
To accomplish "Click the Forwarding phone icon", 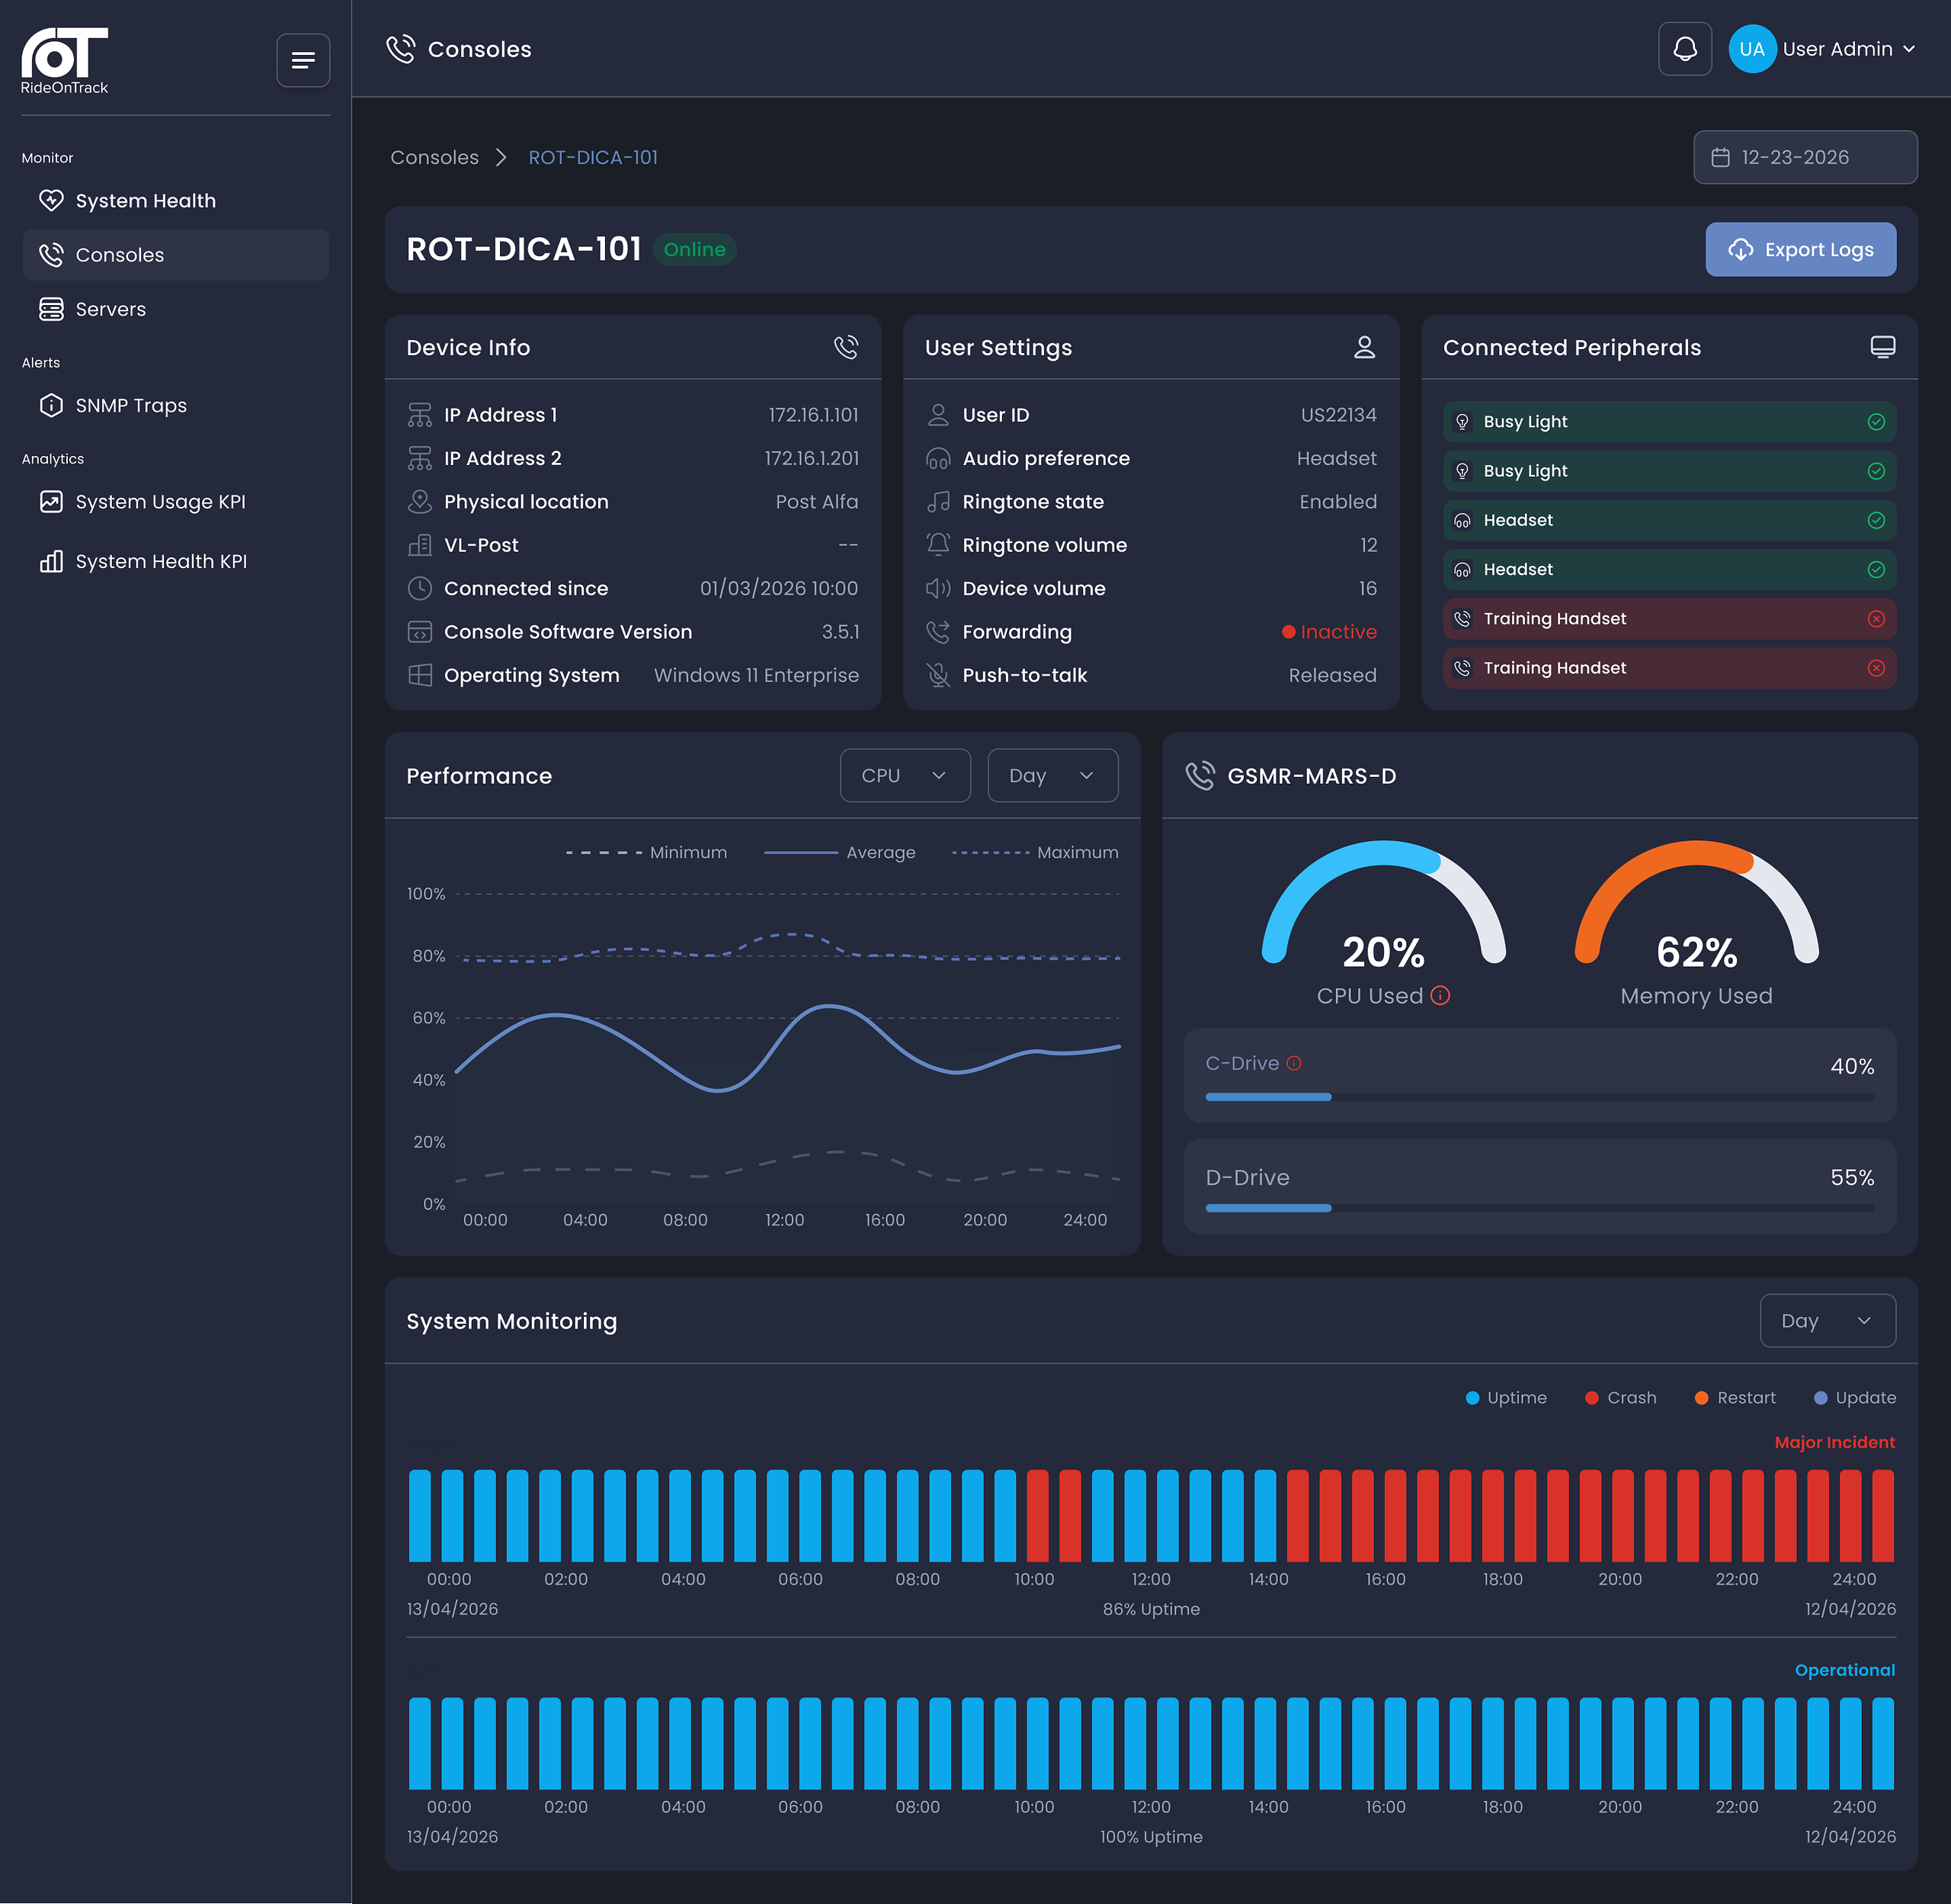I will tap(937, 631).
